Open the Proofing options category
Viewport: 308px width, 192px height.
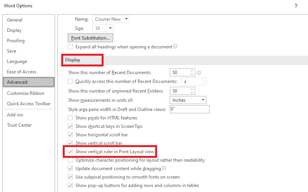16,41
